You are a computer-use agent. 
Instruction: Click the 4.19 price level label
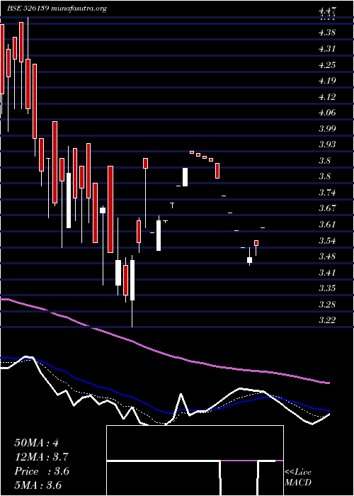coord(327,80)
